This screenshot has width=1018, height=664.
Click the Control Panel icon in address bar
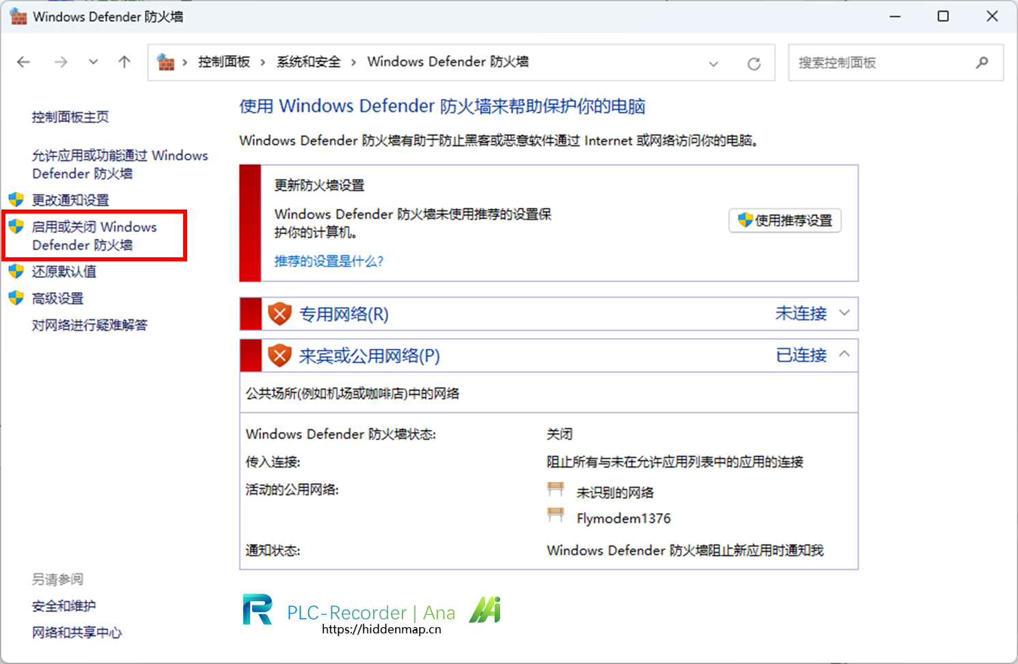pyautogui.click(x=165, y=62)
